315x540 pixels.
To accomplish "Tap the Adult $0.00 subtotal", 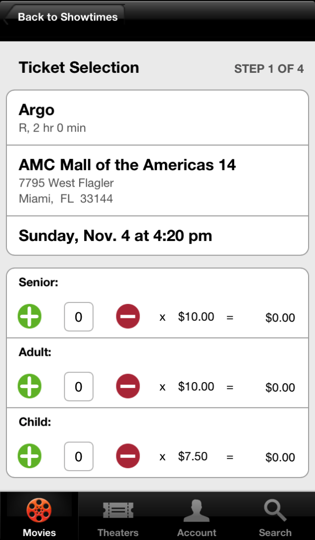I will (280, 388).
